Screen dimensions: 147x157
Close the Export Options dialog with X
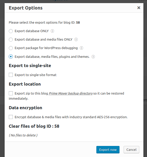click(139, 8)
